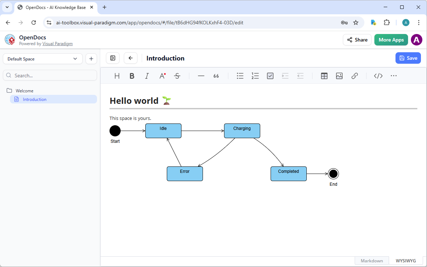The height and width of the screenshot is (267, 427).
Task: Open the Visual Paradigm link
Action: [x=57, y=43]
